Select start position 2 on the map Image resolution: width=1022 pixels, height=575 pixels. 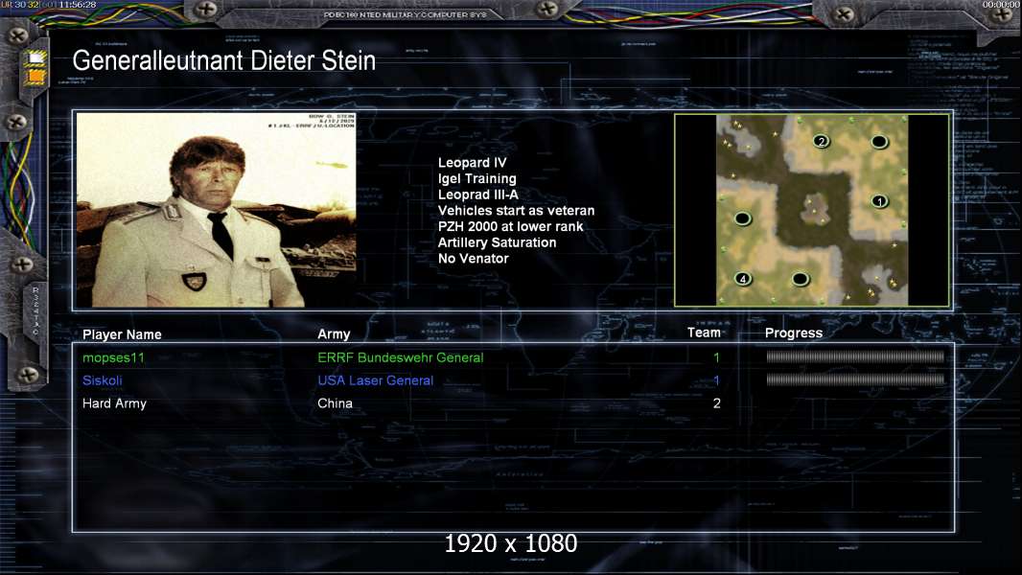pos(822,141)
